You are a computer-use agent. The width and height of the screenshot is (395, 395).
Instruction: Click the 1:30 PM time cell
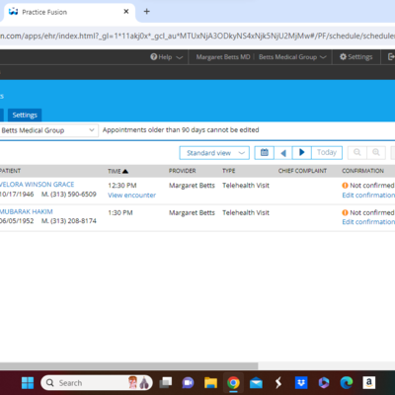(120, 212)
